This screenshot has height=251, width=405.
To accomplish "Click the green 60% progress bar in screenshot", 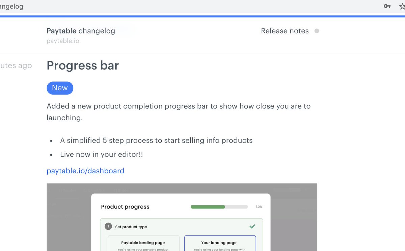I will (x=219, y=207).
